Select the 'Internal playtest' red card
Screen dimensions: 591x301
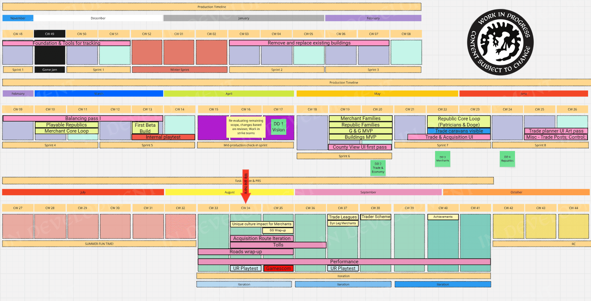tap(163, 137)
